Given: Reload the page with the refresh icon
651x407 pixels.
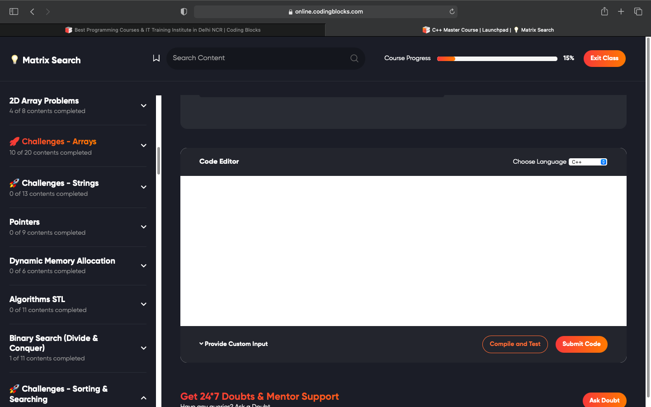Looking at the screenshot, I should click(452, 11).
